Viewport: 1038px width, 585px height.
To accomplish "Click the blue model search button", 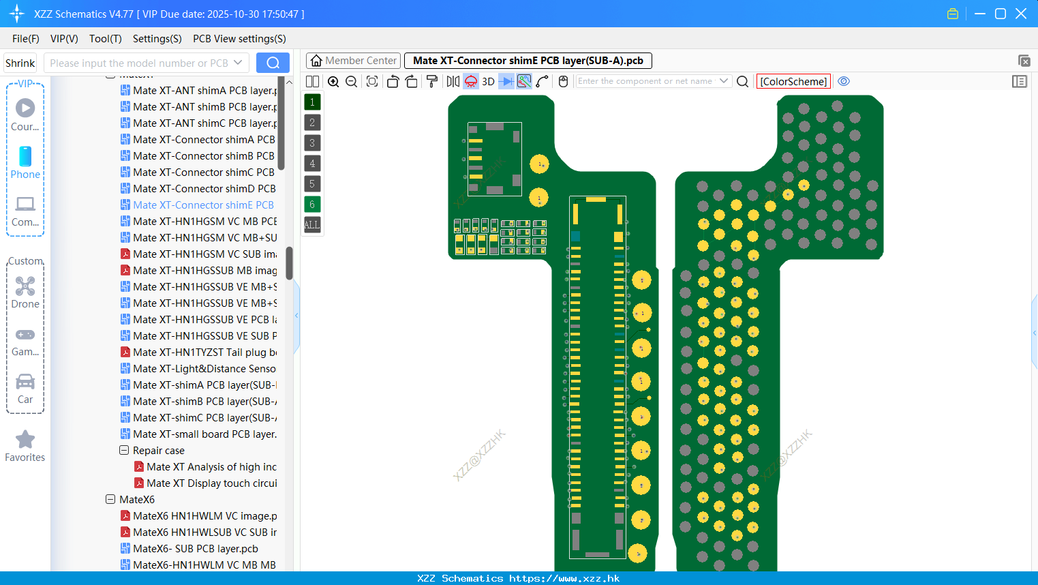I will [x=273, y=63].
